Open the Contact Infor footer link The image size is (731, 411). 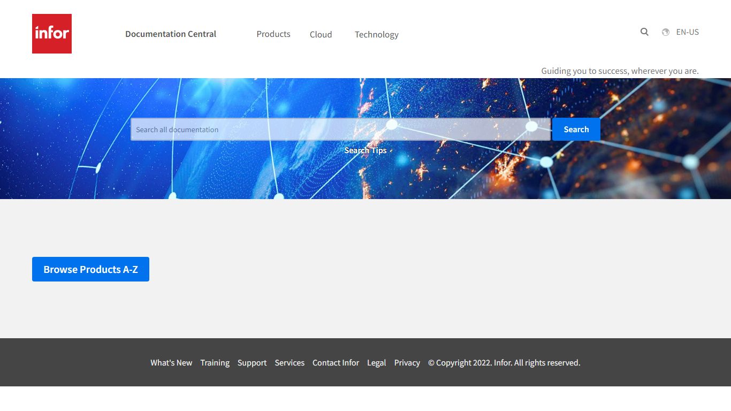336,363
